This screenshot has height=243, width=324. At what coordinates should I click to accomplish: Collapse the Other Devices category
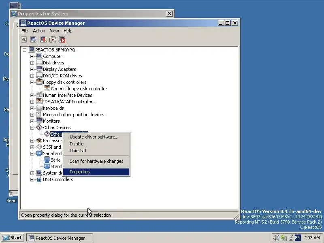[32, 128]
